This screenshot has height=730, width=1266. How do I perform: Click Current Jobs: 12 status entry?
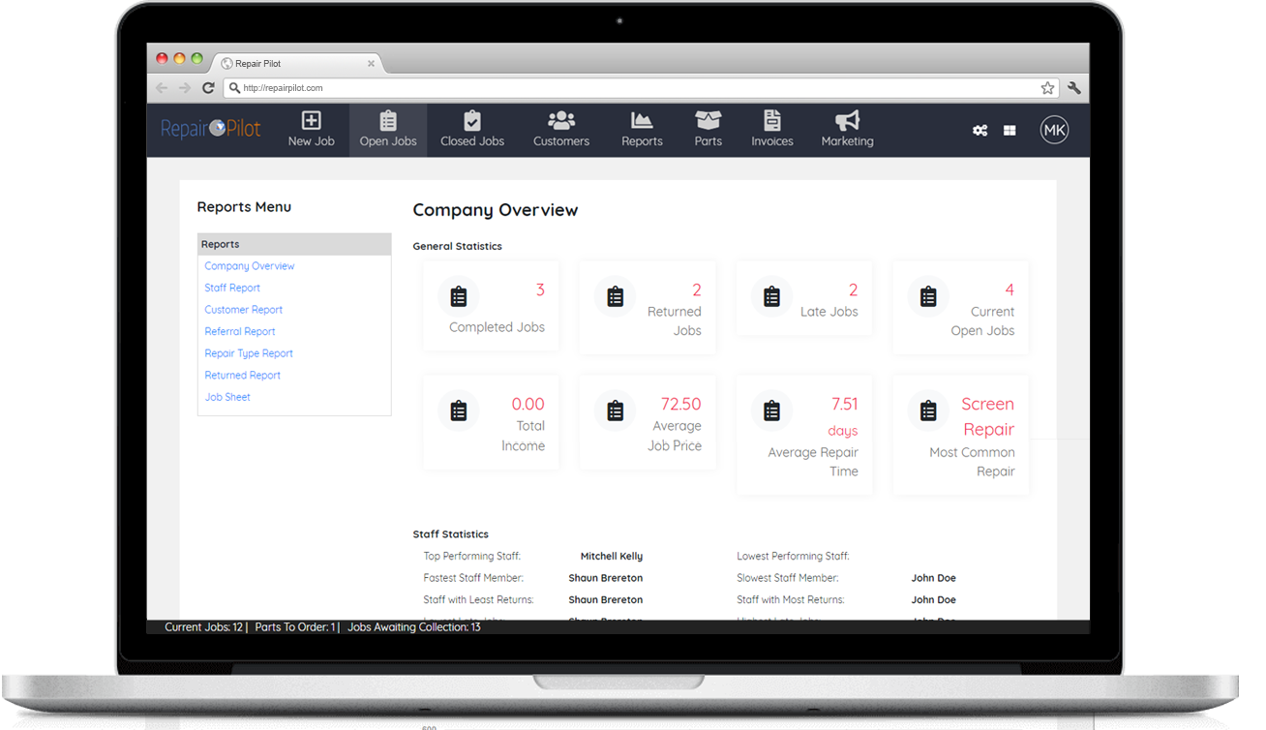(203, 627)
